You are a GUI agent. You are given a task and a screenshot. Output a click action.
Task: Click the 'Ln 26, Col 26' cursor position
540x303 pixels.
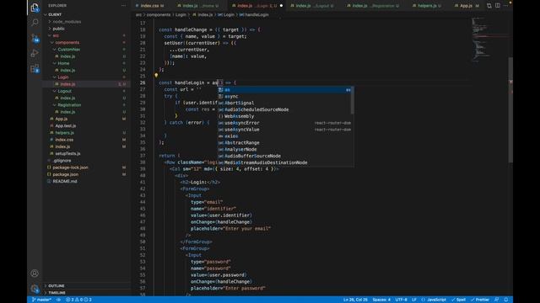click(x=355, y=300)
